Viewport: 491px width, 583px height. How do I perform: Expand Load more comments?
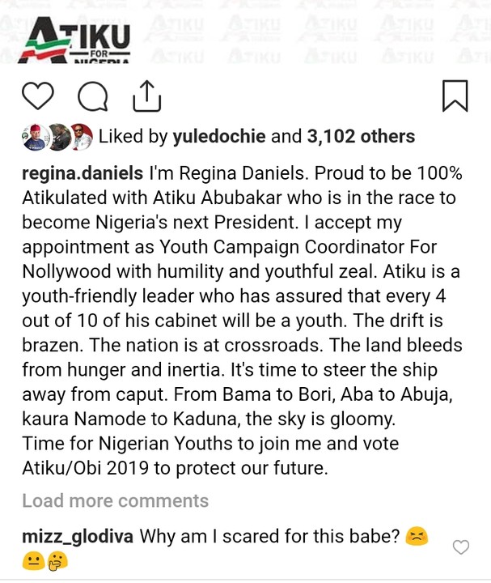(x=115, y=500)
